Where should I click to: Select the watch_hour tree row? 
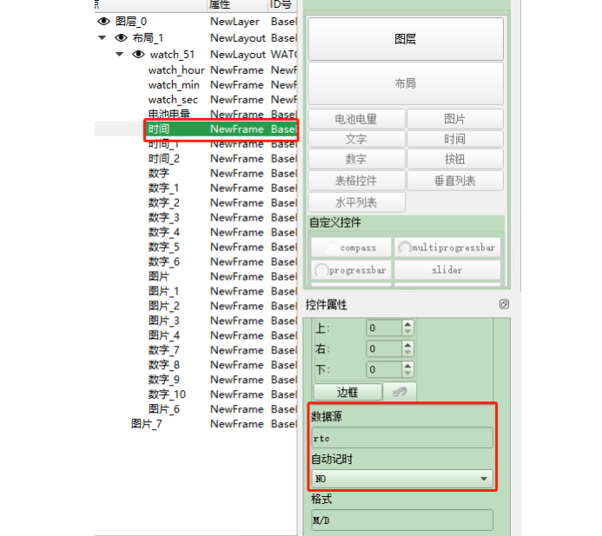click(x=195, y=70)
